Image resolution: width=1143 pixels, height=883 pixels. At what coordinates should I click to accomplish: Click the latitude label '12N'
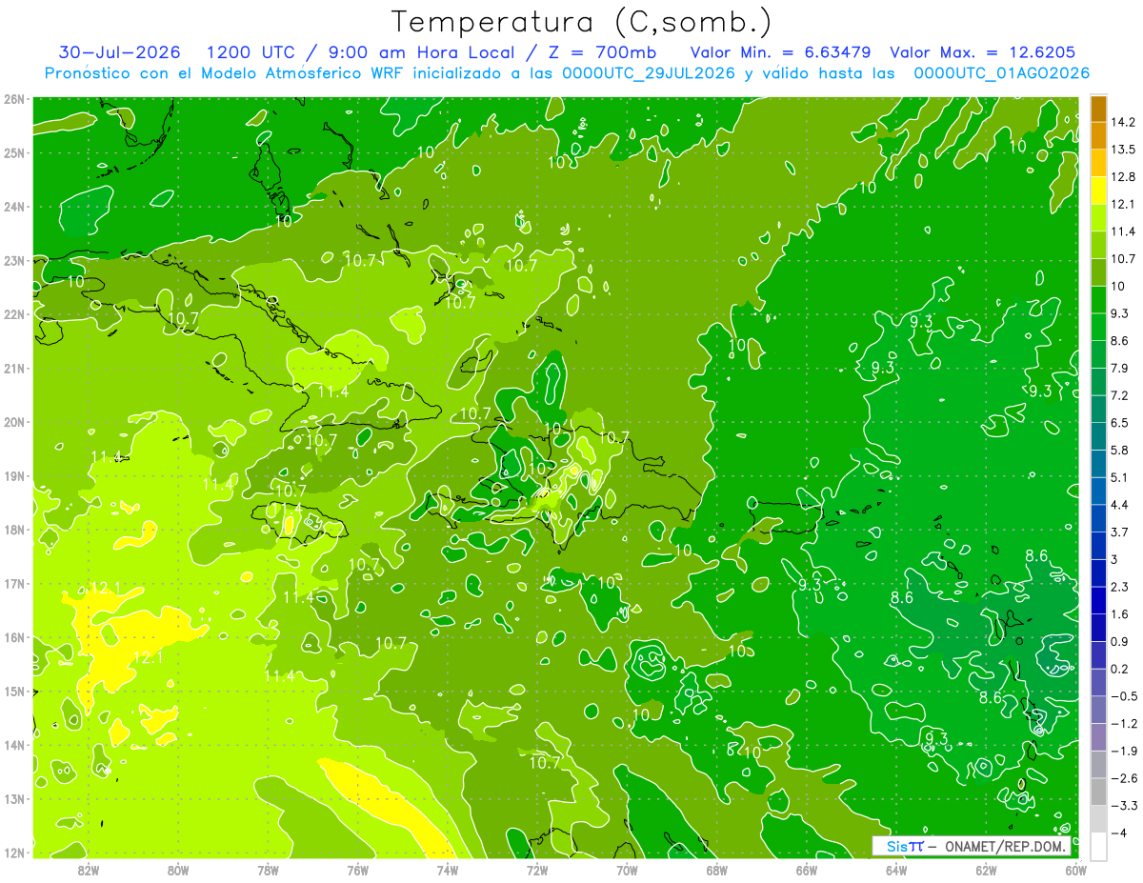(14, 853)
